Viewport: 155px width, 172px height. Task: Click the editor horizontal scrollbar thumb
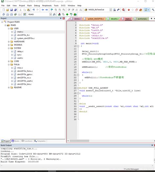pyautogui.click(x=79, y=141)
